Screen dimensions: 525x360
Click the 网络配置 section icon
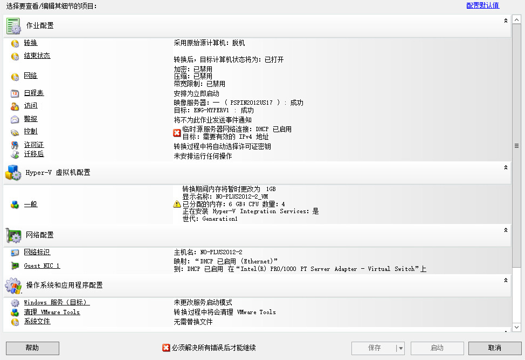point(13,235)
